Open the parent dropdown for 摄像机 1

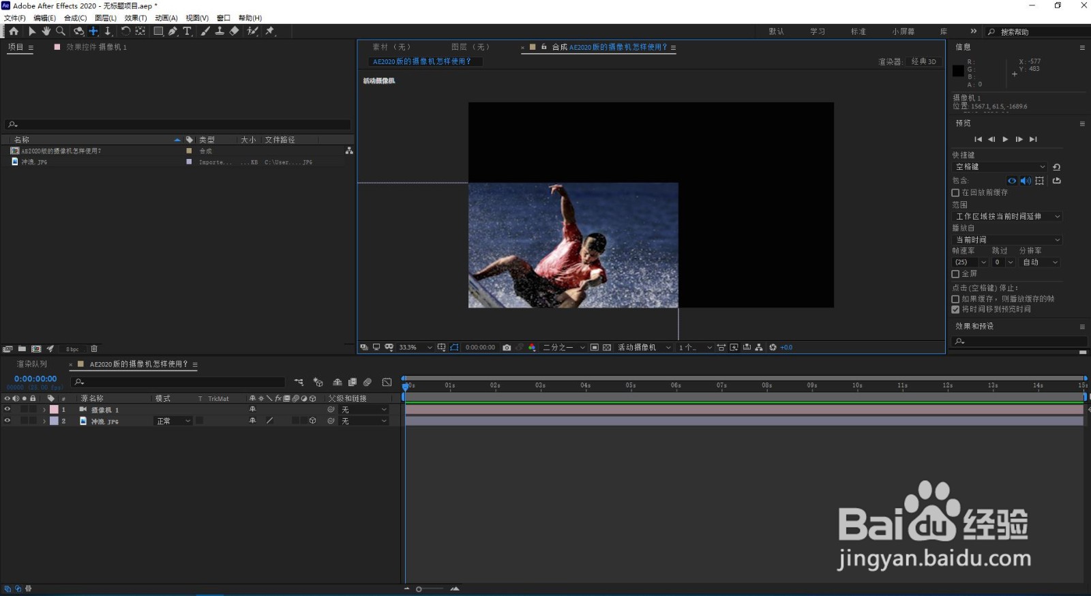click(364, 410)
